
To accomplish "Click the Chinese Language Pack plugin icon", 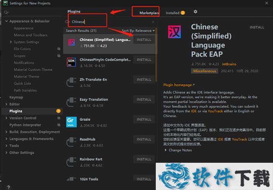I will pyautogui.click(x=72, y=42).
